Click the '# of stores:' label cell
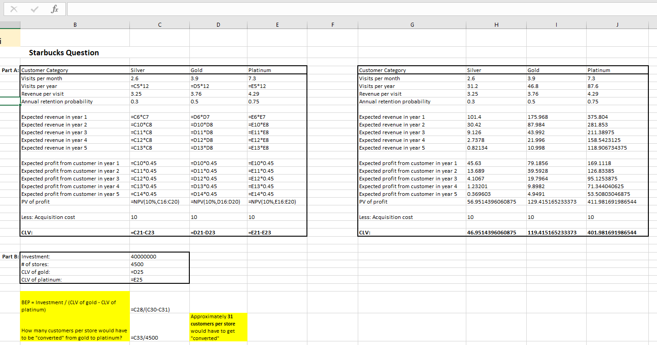This screenshot has height=345, width=657. 75,264
